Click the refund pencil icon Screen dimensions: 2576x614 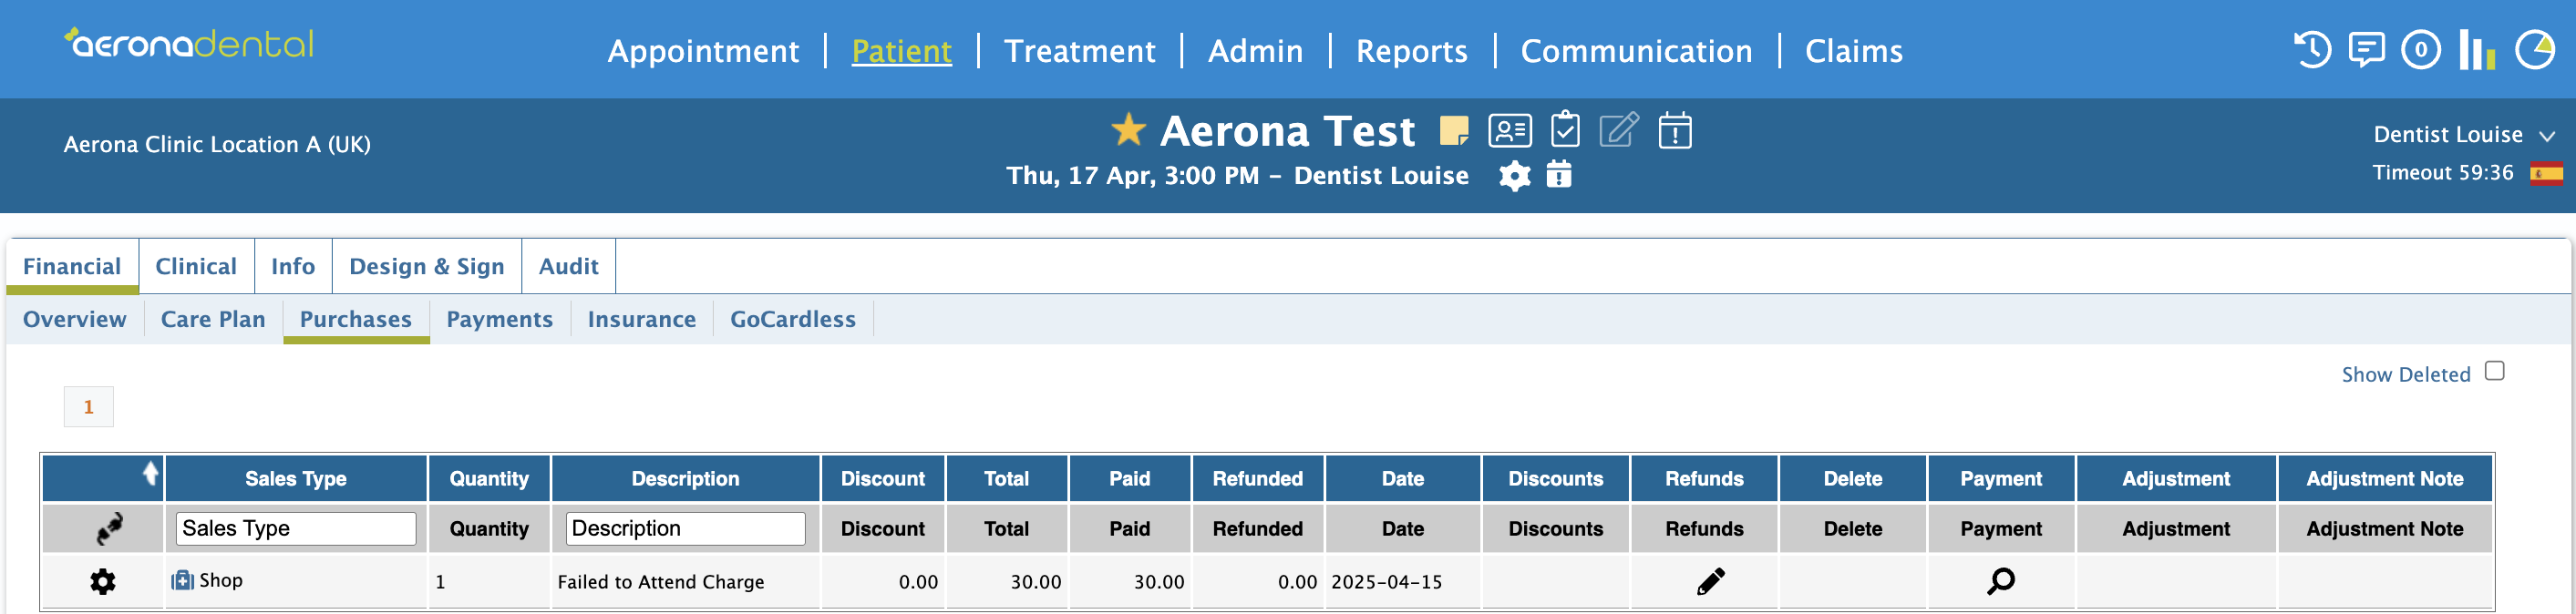tap(1710, 581)
